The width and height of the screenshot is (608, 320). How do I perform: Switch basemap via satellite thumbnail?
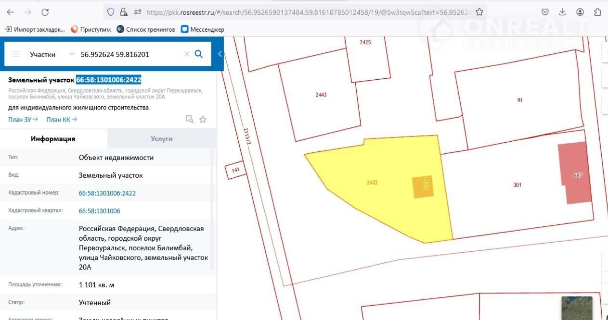[x=576, y=308]
